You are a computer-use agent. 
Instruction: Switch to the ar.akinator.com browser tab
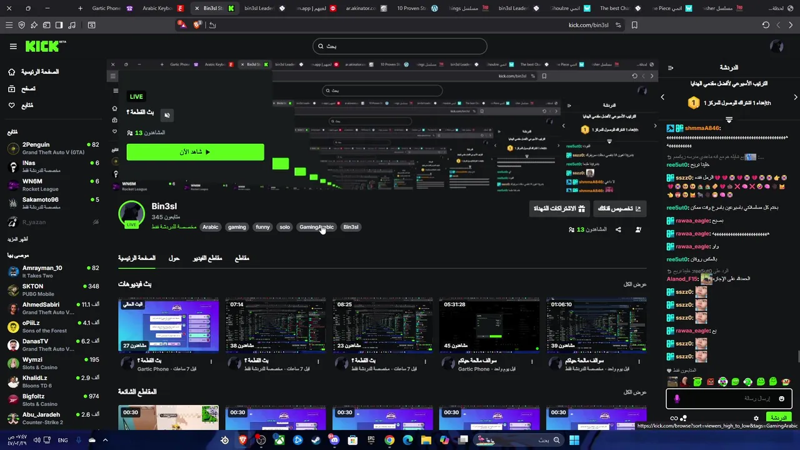(366, 8)
